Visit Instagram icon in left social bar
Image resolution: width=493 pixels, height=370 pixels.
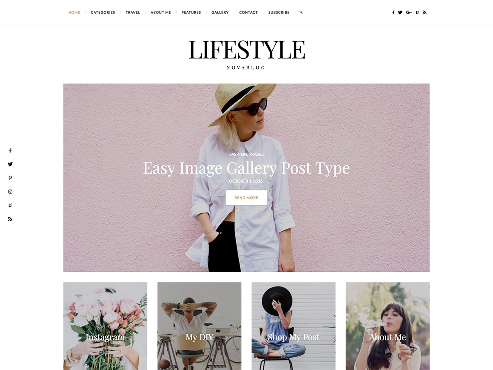(x=10, y=192)
